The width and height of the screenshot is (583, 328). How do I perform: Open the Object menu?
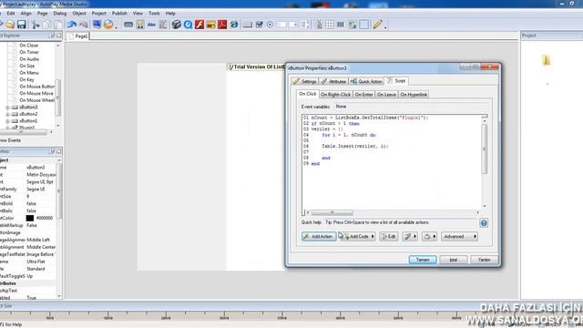79,13
